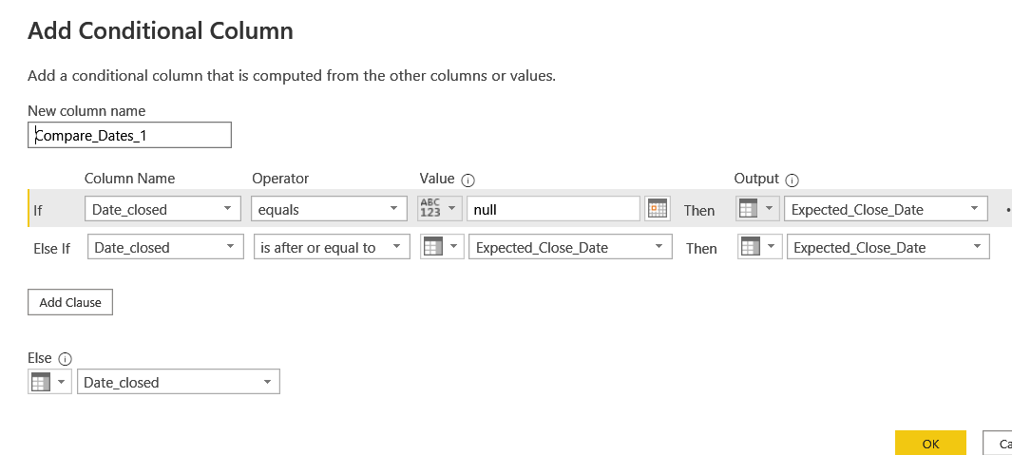Open ABC123 value type selector in If row
This screenshot has height=455, width=1012.
[x=440, y=209]
